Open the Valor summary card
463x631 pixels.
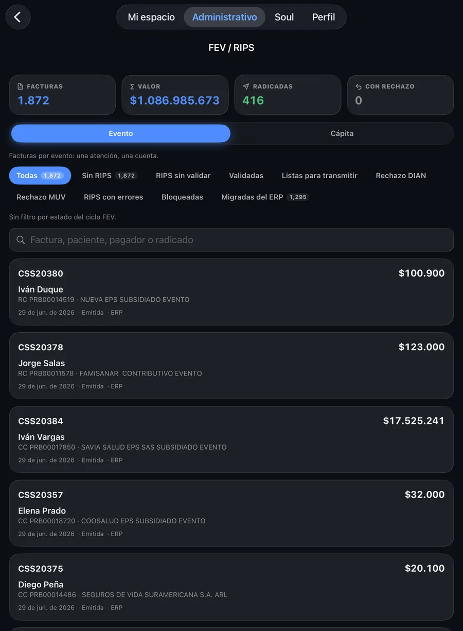(x=175, y=95)
